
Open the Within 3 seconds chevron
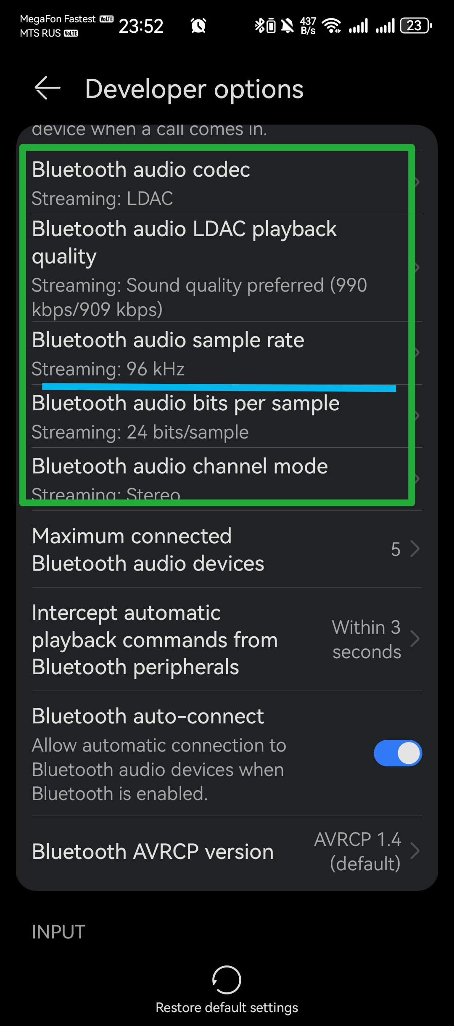point(415,639)
